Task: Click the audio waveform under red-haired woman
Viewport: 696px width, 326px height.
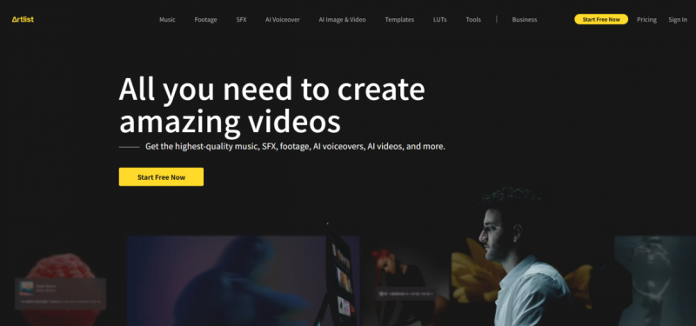Action: pos(405,294)
